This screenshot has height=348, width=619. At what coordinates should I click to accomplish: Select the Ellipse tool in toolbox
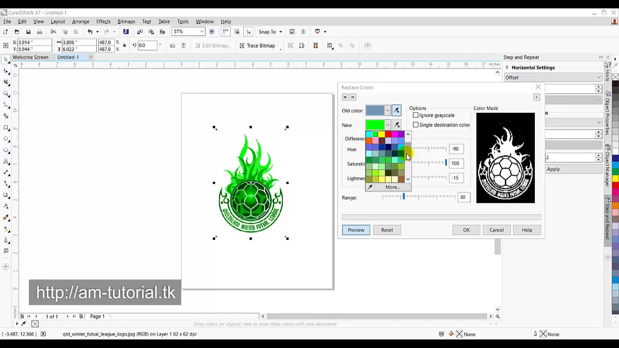pos(6,139)
